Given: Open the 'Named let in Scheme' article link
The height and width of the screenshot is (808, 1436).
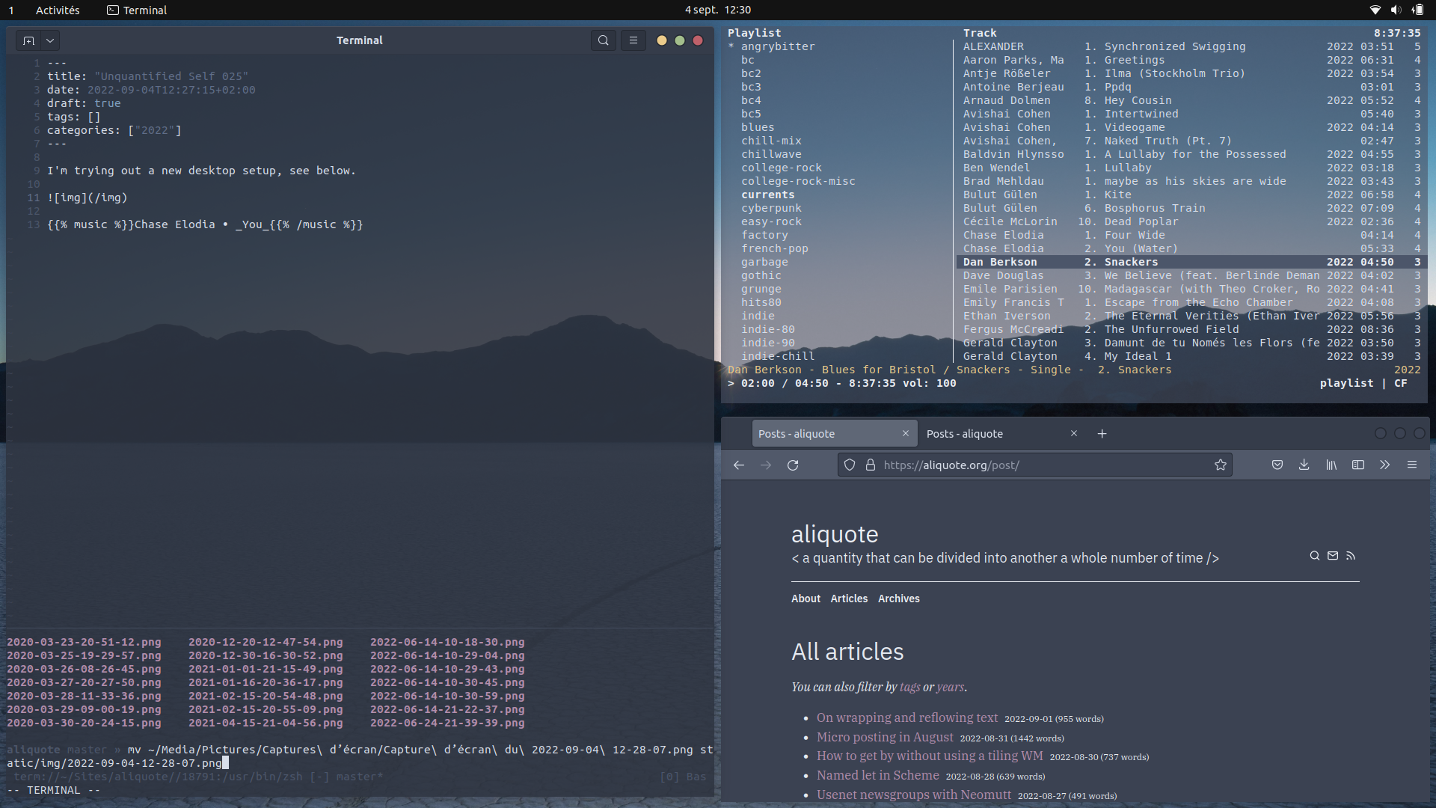Looking at the screenshot, I should (877, 775).
